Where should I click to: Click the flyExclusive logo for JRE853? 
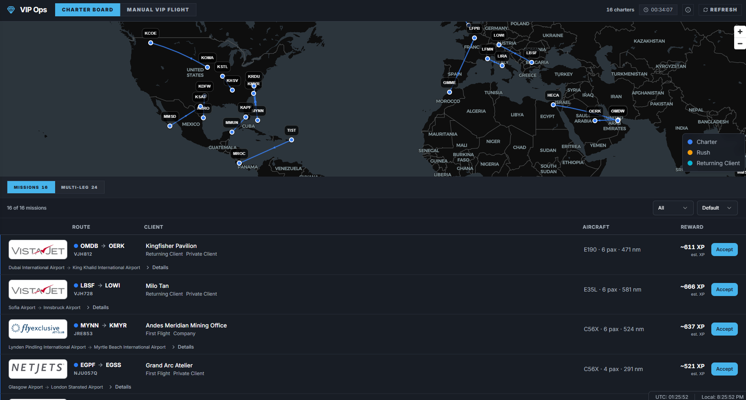pyautogui.click(x=38, y=329)
